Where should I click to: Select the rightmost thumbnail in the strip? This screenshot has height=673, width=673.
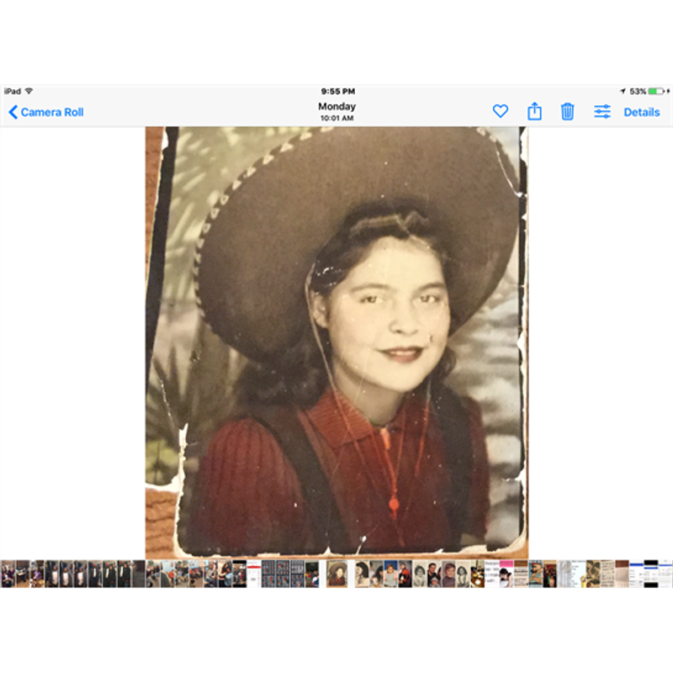click(665, 574)
